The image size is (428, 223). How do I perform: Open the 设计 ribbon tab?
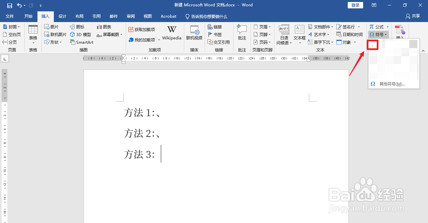[x=62, y=16]
